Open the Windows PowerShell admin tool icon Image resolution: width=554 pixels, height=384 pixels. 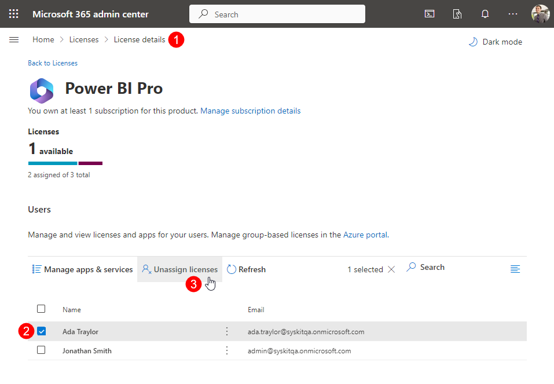tap(429, 13)
